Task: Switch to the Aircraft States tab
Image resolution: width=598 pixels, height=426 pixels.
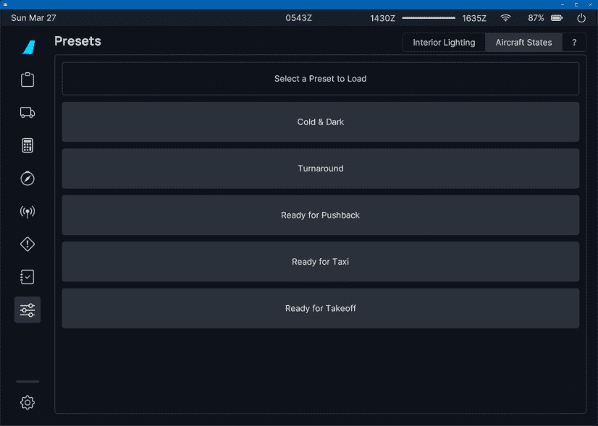Action: [x=523, y=43]
